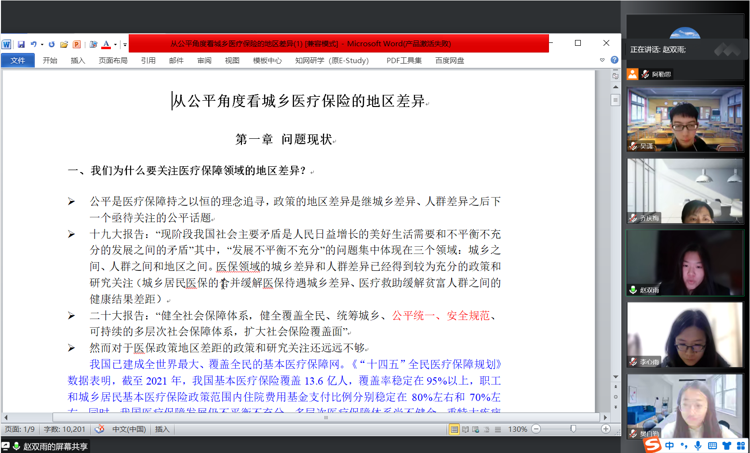The image size is (750, 453).
Task: Open the font color dropdown arrow
Action: point(115,44)
